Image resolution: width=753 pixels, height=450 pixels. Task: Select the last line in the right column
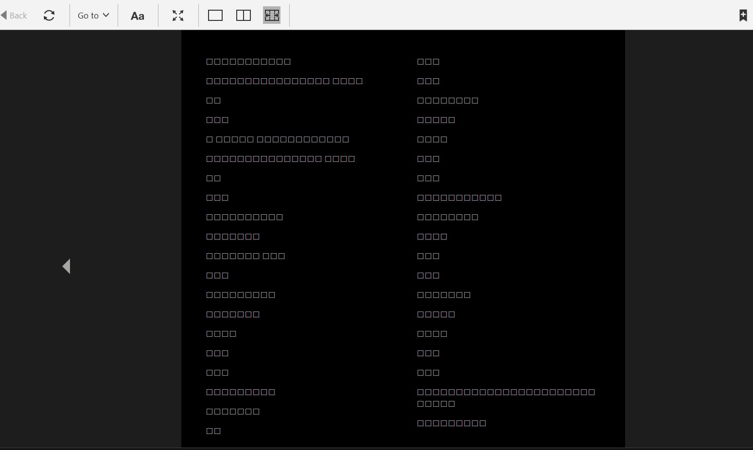pyautogui.click(x=452, y=423)
